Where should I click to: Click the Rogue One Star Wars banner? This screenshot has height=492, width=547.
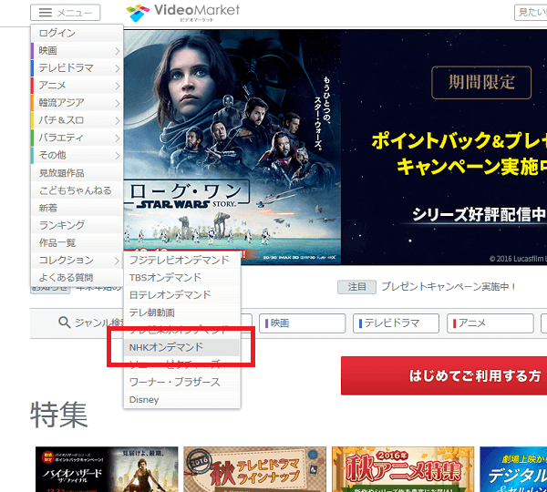tap(335, 147)
